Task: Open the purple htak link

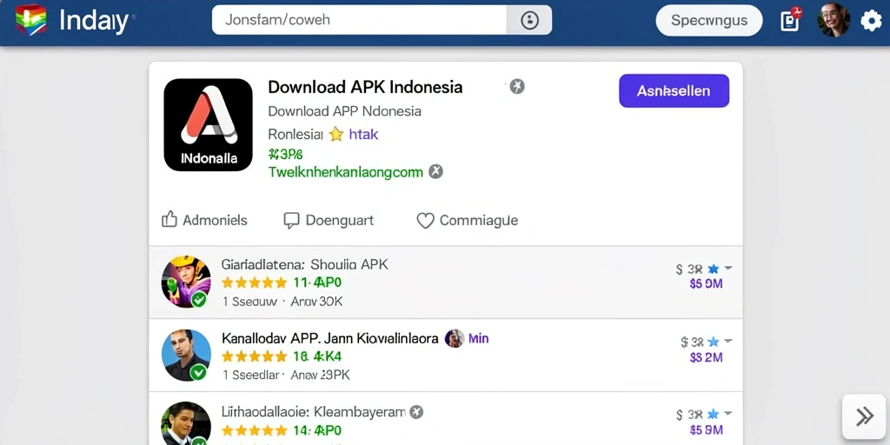Action: pos(363,135)
